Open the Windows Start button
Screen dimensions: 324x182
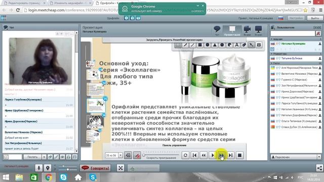pyautogui.click(x=6, y=177)
